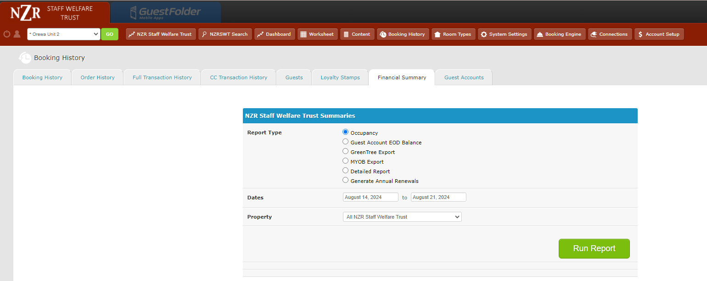This screenshot has width=707, height=281.
Task: Select the GreenTree Export option
Action: [x=346, y=151]
